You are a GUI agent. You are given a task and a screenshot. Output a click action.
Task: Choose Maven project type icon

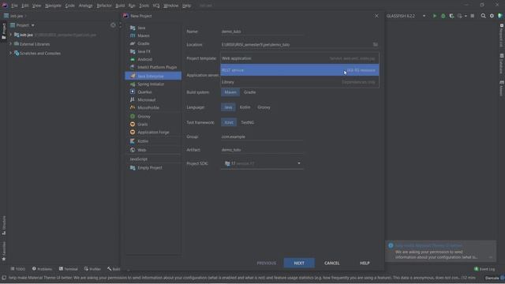[x=133, y=35]
